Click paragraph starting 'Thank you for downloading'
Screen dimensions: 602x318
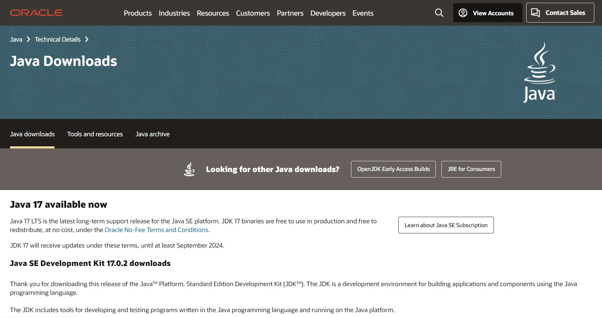pyautogui.click(x=293, y=288)
